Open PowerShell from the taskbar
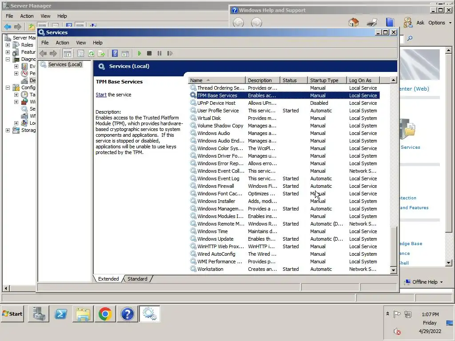This screenshot has height=341, width=455. click(x=60, y=314)
